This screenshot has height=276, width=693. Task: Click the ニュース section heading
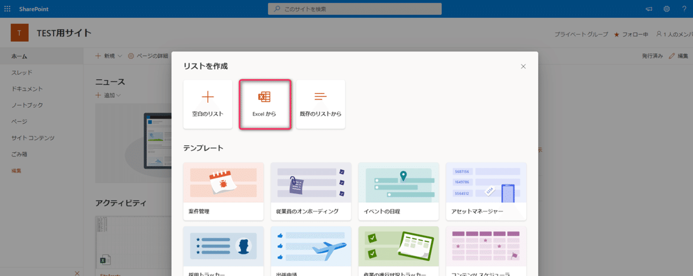coord(110,82)
